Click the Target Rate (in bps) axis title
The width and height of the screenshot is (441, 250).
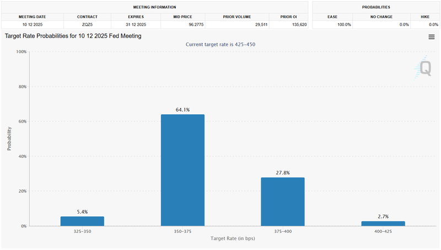[232, 238]
